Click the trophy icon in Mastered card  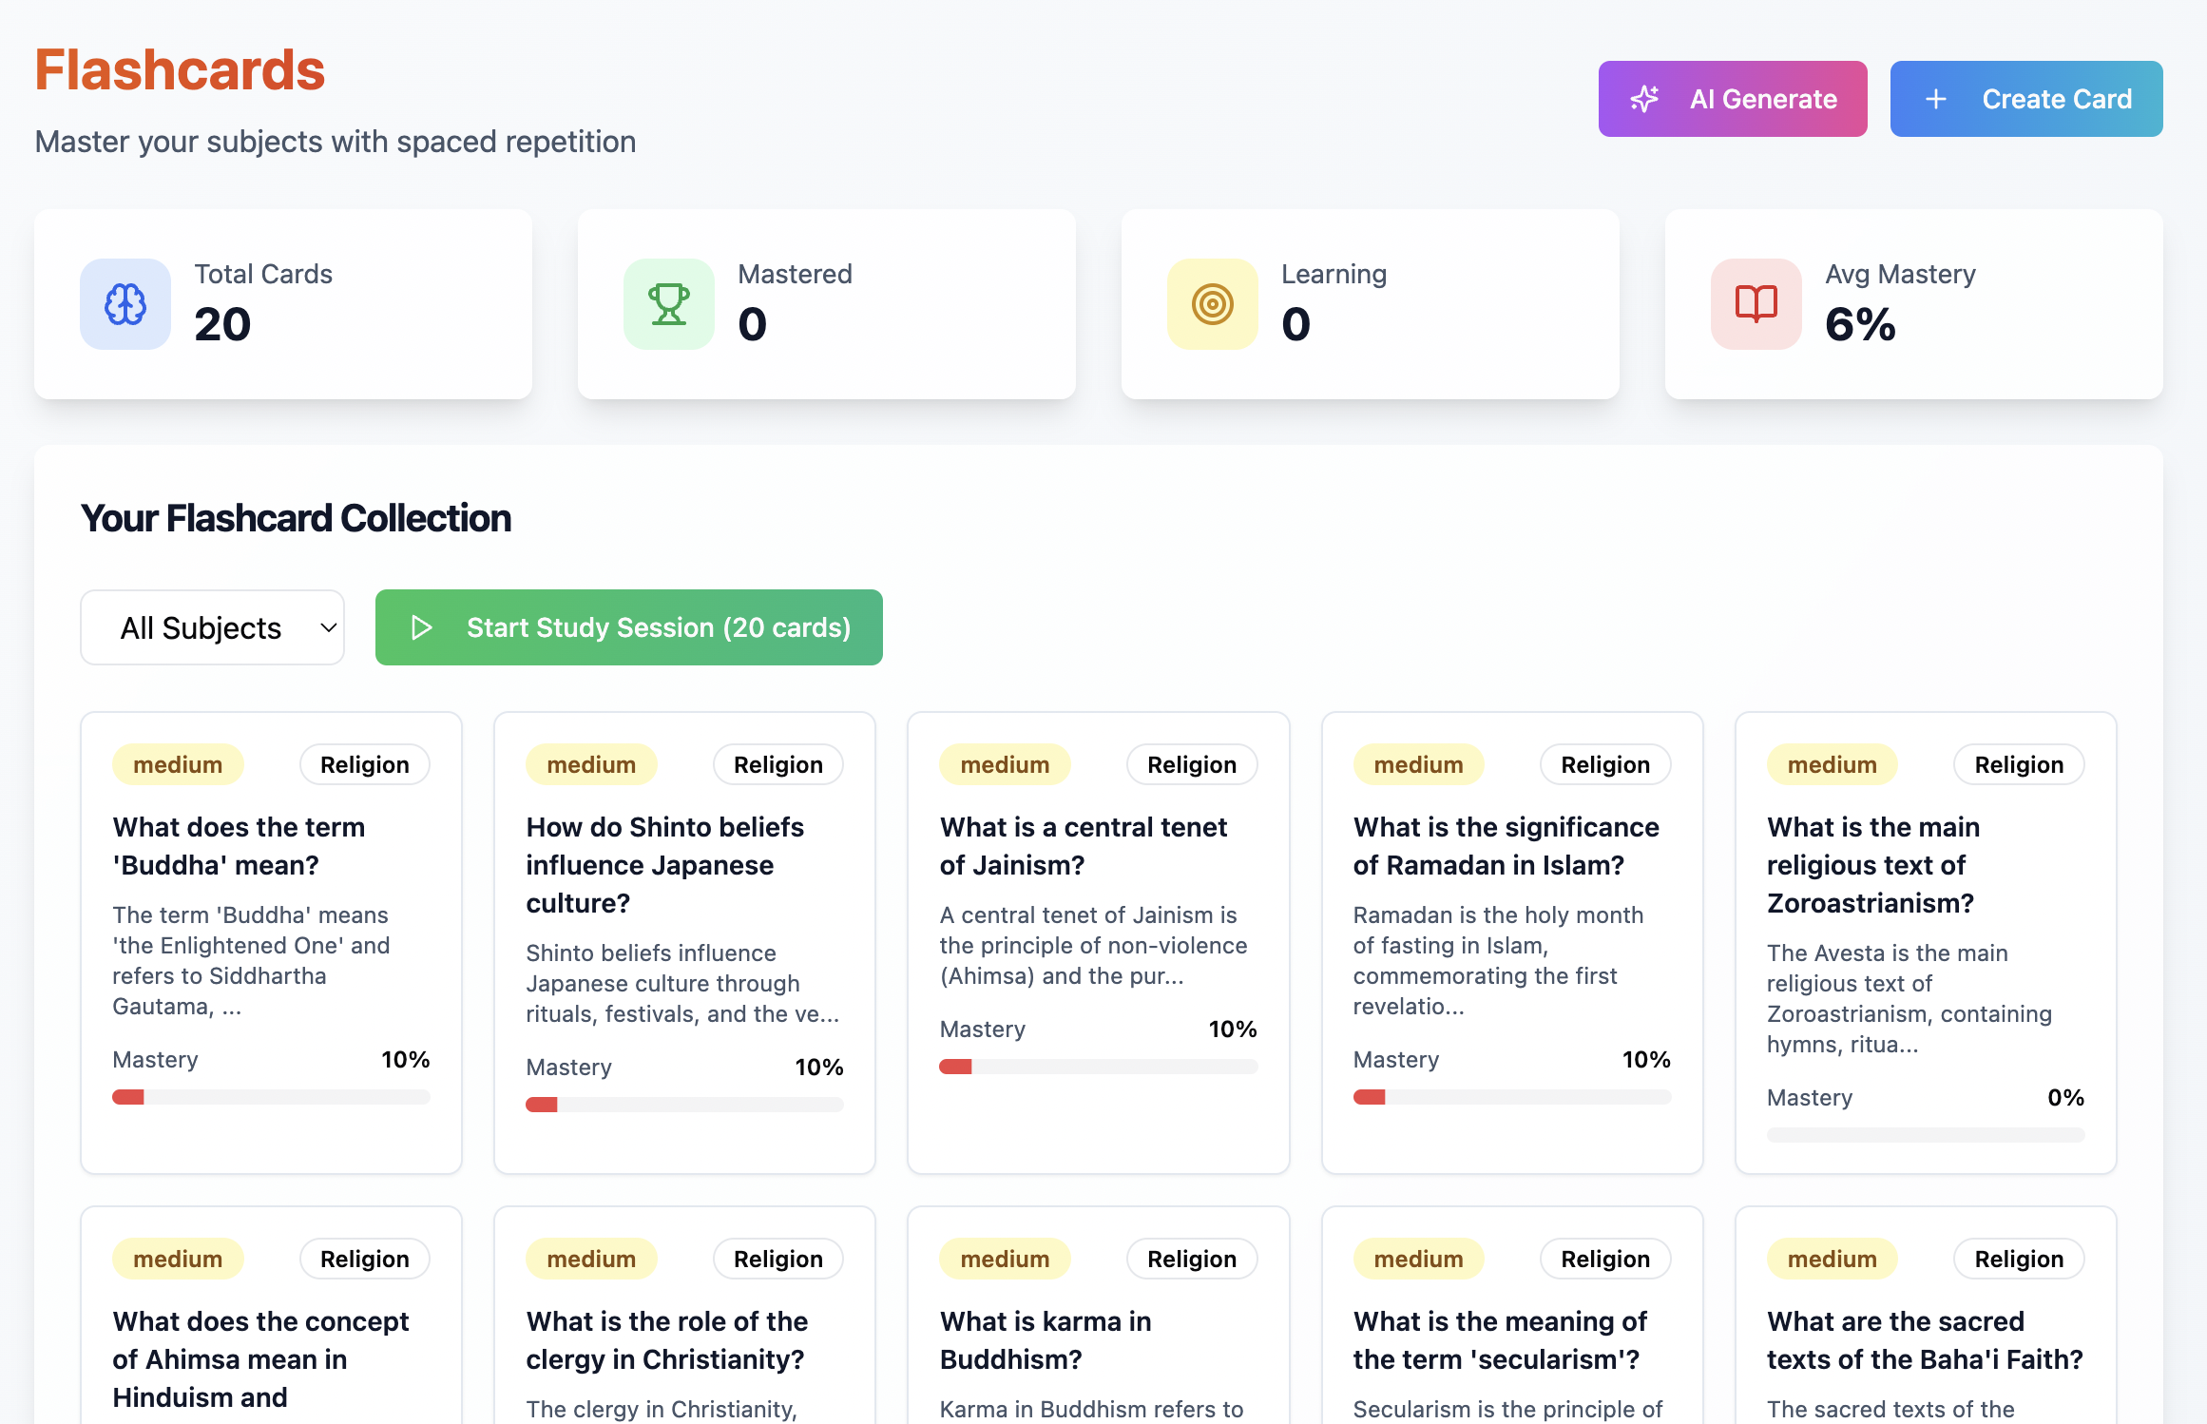tap(668, 304)
